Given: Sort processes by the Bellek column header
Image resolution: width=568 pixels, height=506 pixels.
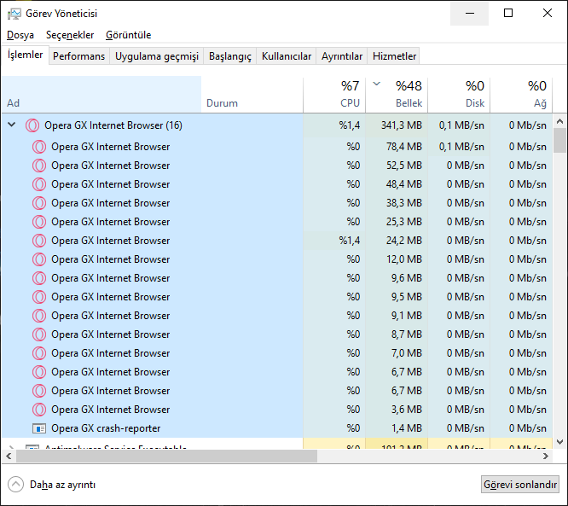Looking at the screenshot, I should (397, 95).
